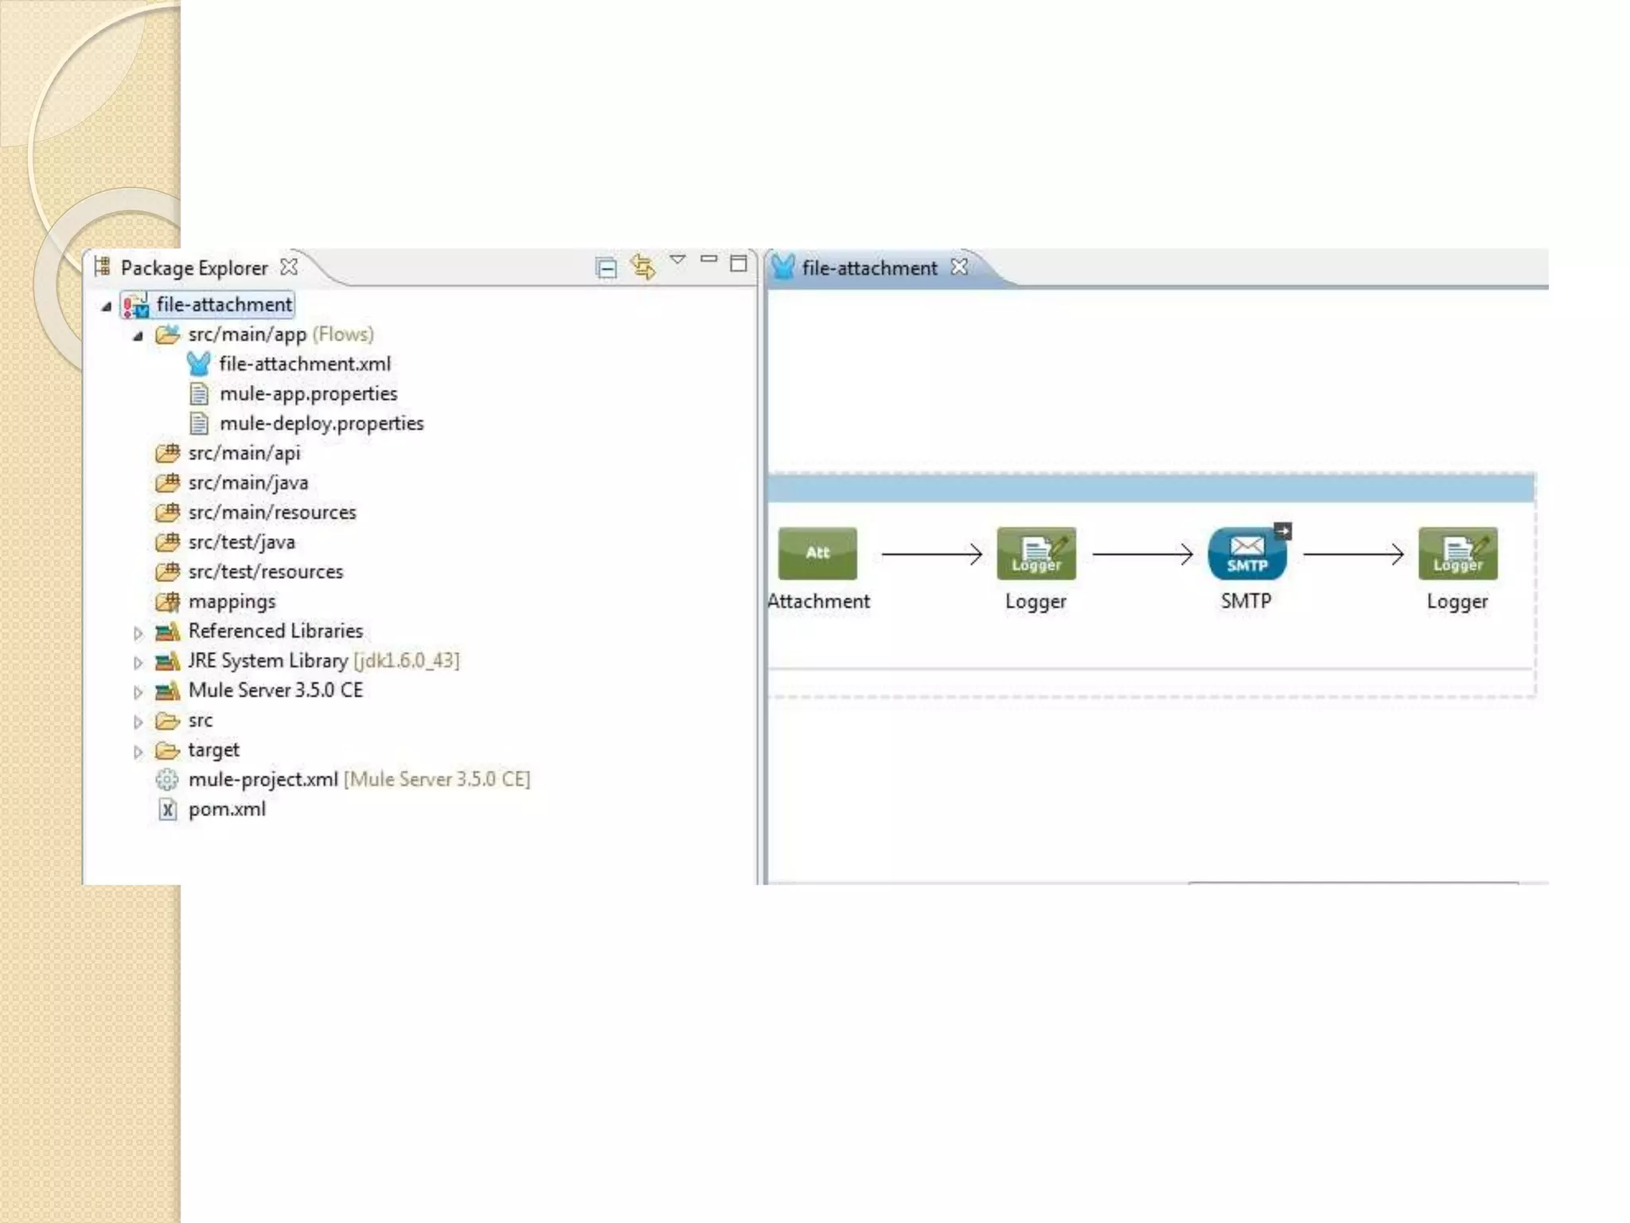1630x1223 pixels.
Task: Collapse src/main/app Flows folder
Action: (x=138, y=336)
